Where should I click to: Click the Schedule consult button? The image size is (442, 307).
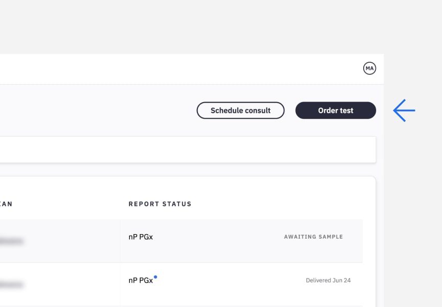[240, 110]
